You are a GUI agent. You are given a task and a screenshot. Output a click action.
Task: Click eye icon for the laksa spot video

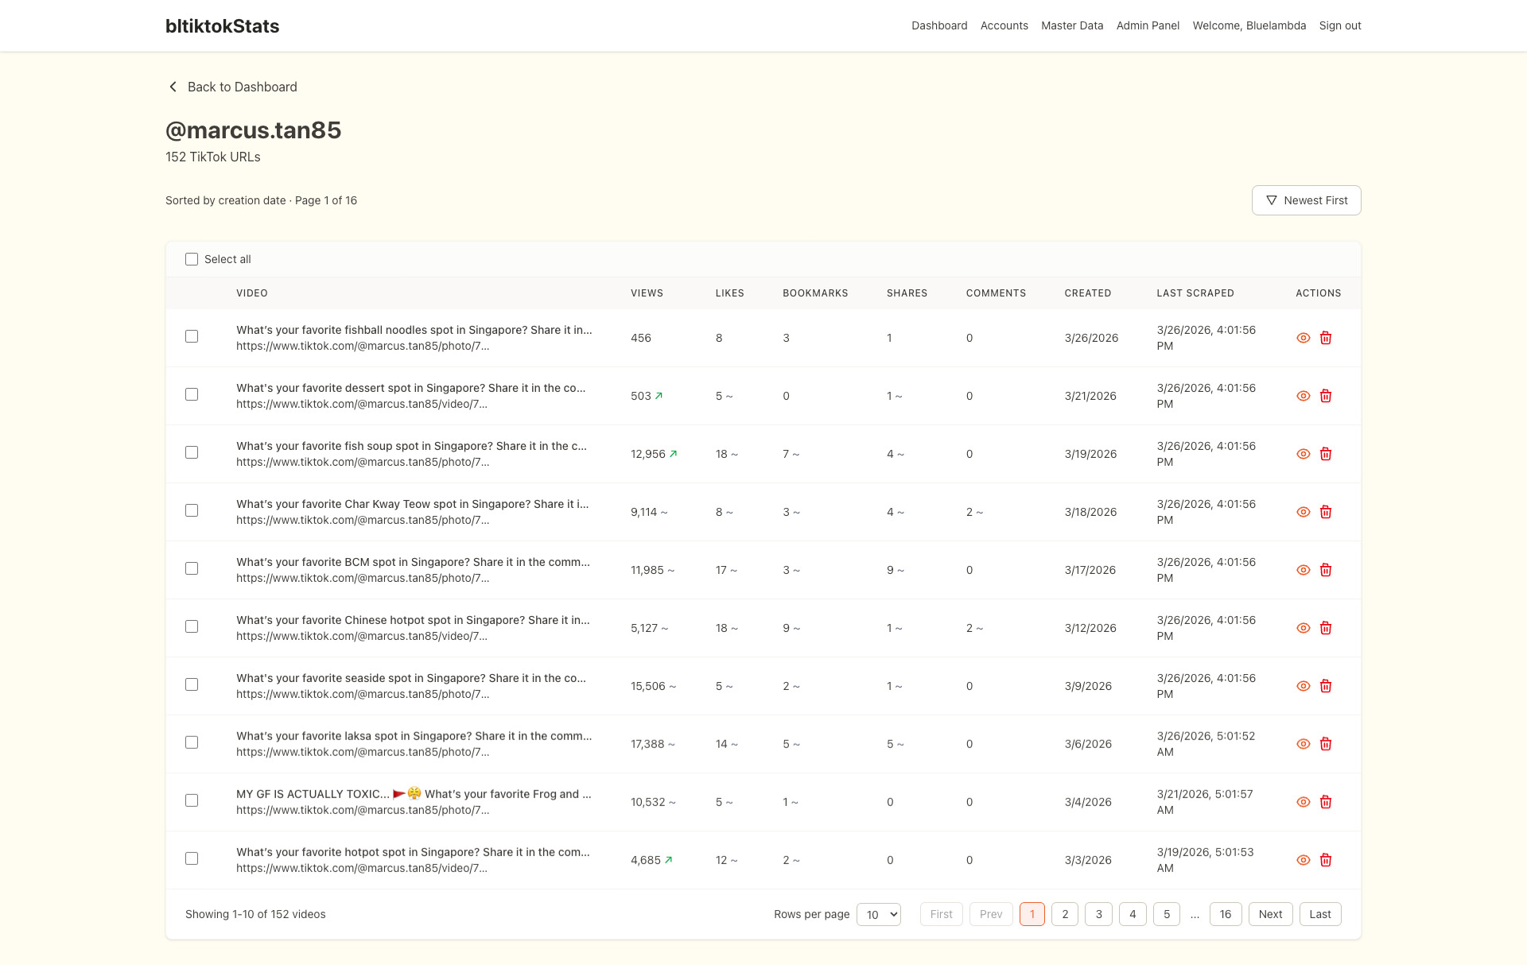1303,744
